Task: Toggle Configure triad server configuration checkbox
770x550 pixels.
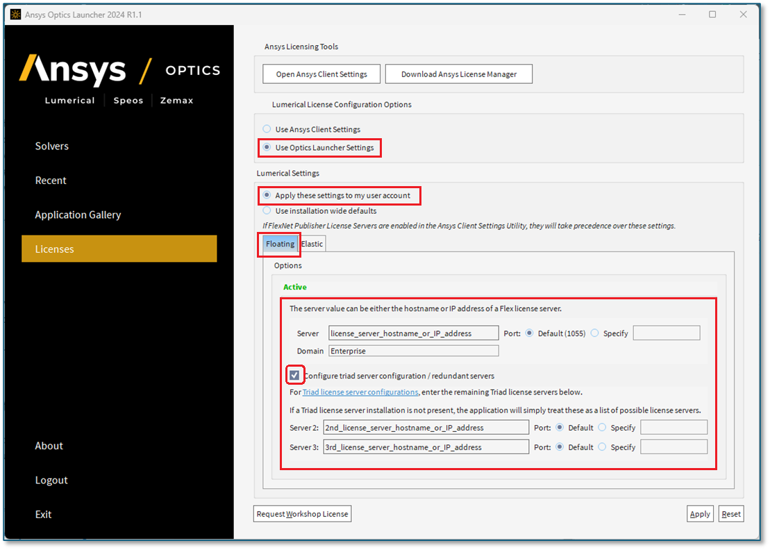Action: pyautogui.click(x=294, y=376)
